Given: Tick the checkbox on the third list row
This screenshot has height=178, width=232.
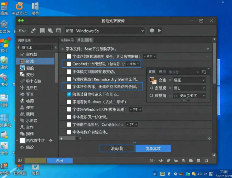Looking at the screenshot, I should tap(69, 72).
